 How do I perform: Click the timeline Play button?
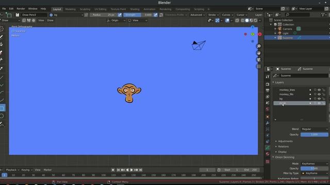(x=131, y=170)
